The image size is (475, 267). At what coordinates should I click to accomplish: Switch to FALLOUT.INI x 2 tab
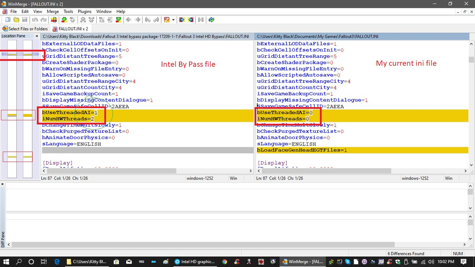[x=71, y=29]
